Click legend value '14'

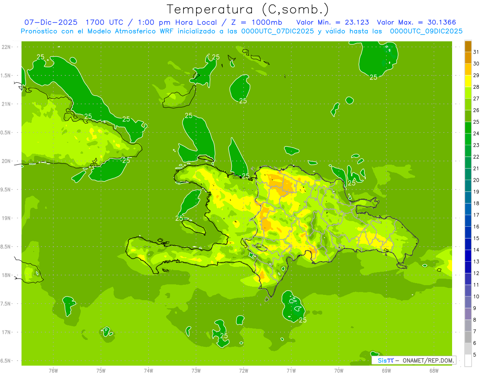tap(476, 250)
